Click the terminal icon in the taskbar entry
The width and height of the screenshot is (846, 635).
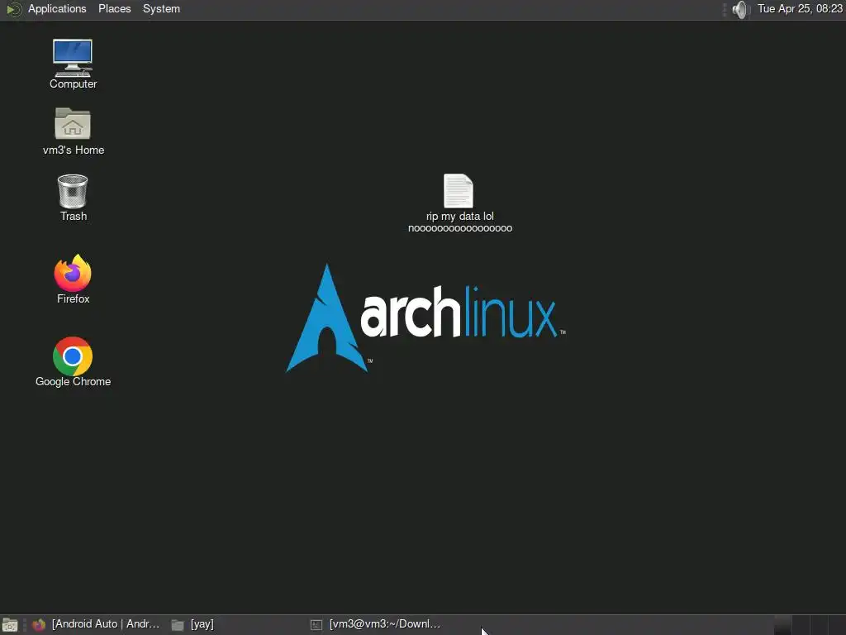(x=316, y=625)
